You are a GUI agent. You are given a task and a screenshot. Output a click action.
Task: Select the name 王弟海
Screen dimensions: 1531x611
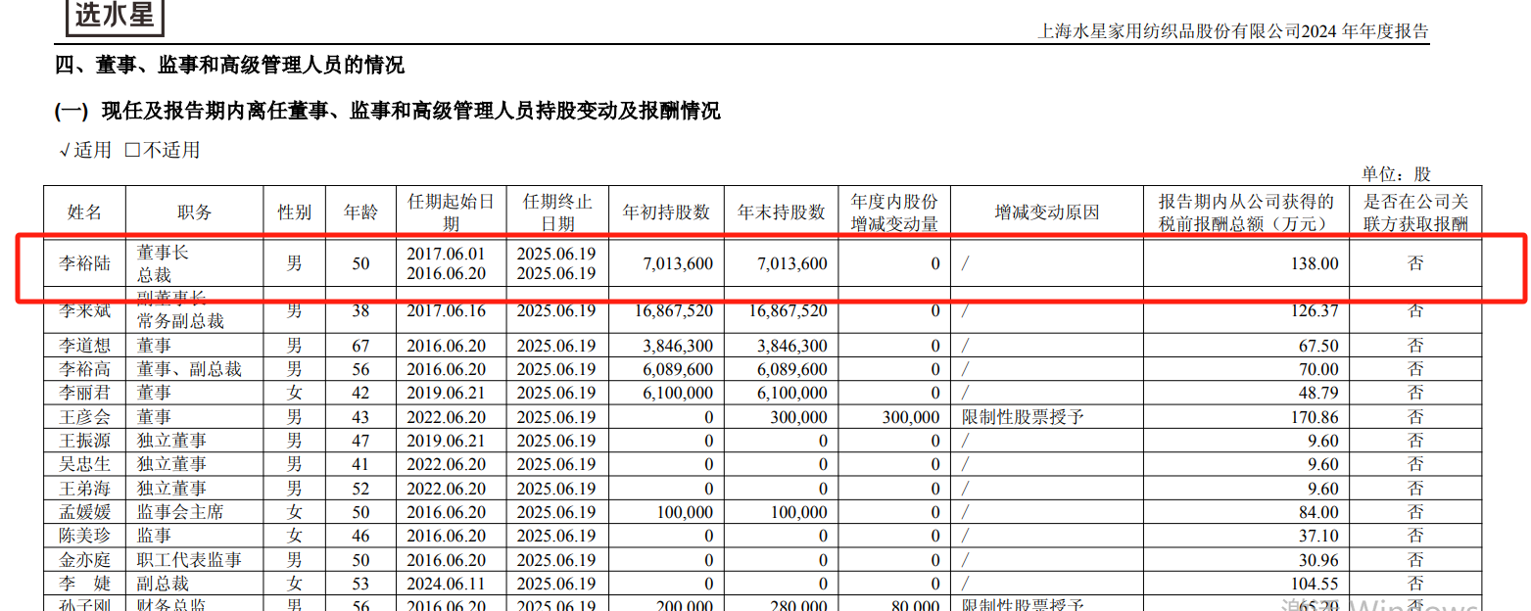[85, 489]
